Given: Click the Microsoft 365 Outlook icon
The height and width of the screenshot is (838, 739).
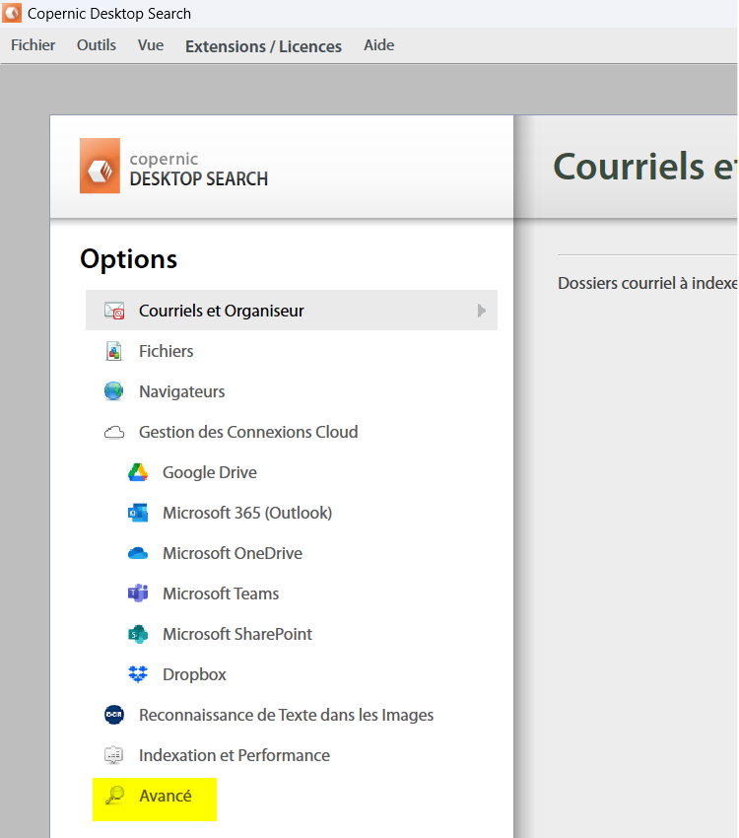Looking at the screenshot, I should (x=138, y=513).
